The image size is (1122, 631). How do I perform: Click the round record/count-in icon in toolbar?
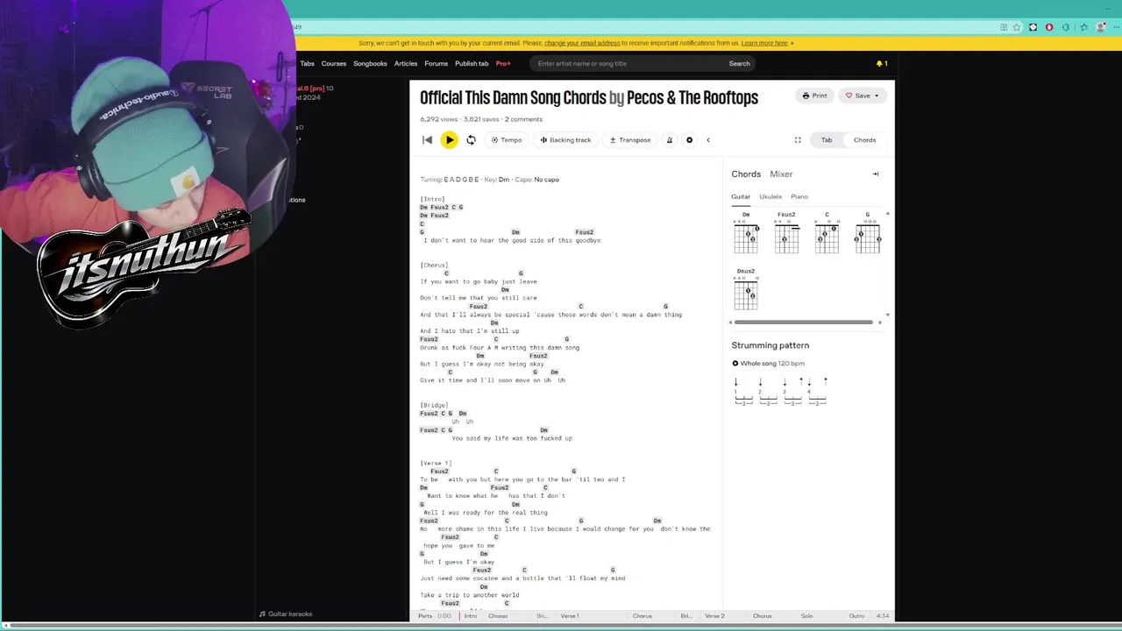(x=689, y=140)
